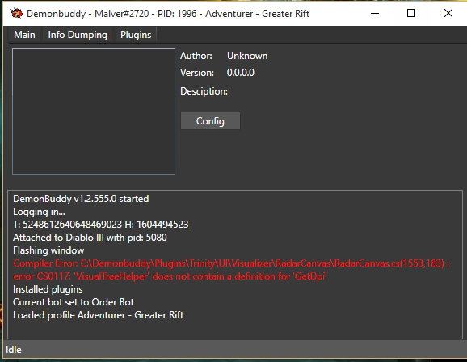Select red 'error CS0117' VisualTreeHelper line
The image size is (467, 362).
click(170, 276)
